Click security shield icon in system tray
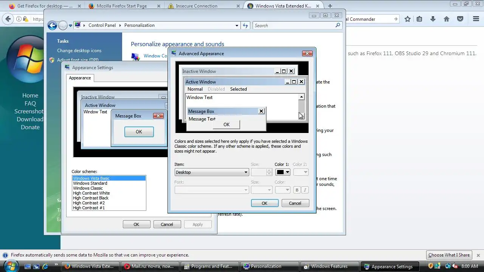Image resolution: width=484 pixels, height=272 pixels. [x=431, y=266]
